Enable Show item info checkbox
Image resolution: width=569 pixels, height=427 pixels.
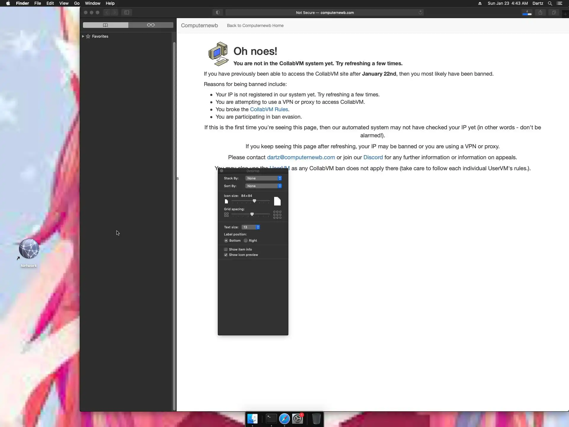click(x=226, y=249)
